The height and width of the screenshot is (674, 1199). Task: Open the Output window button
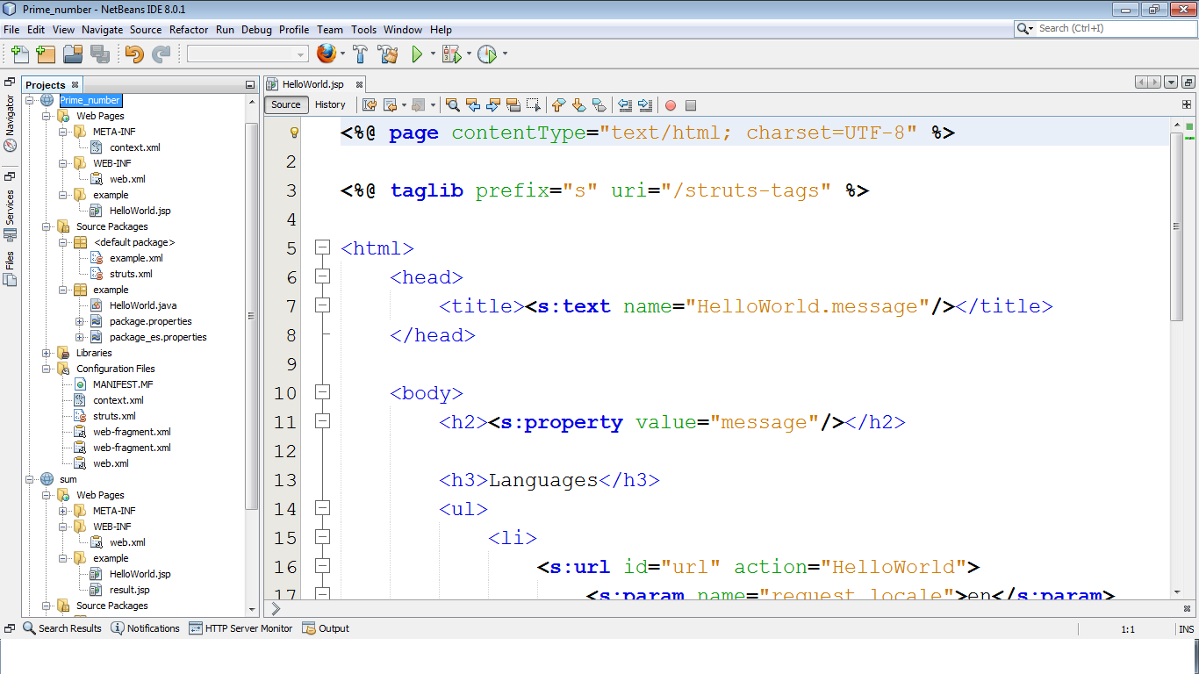[x=326, y=628]
